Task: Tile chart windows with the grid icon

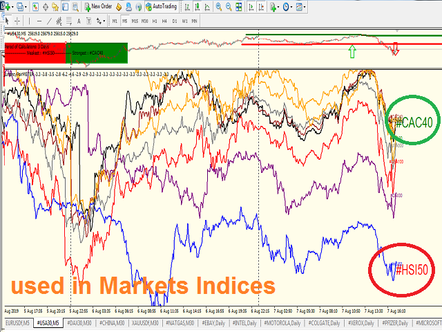Action: [x=239, y=7]
